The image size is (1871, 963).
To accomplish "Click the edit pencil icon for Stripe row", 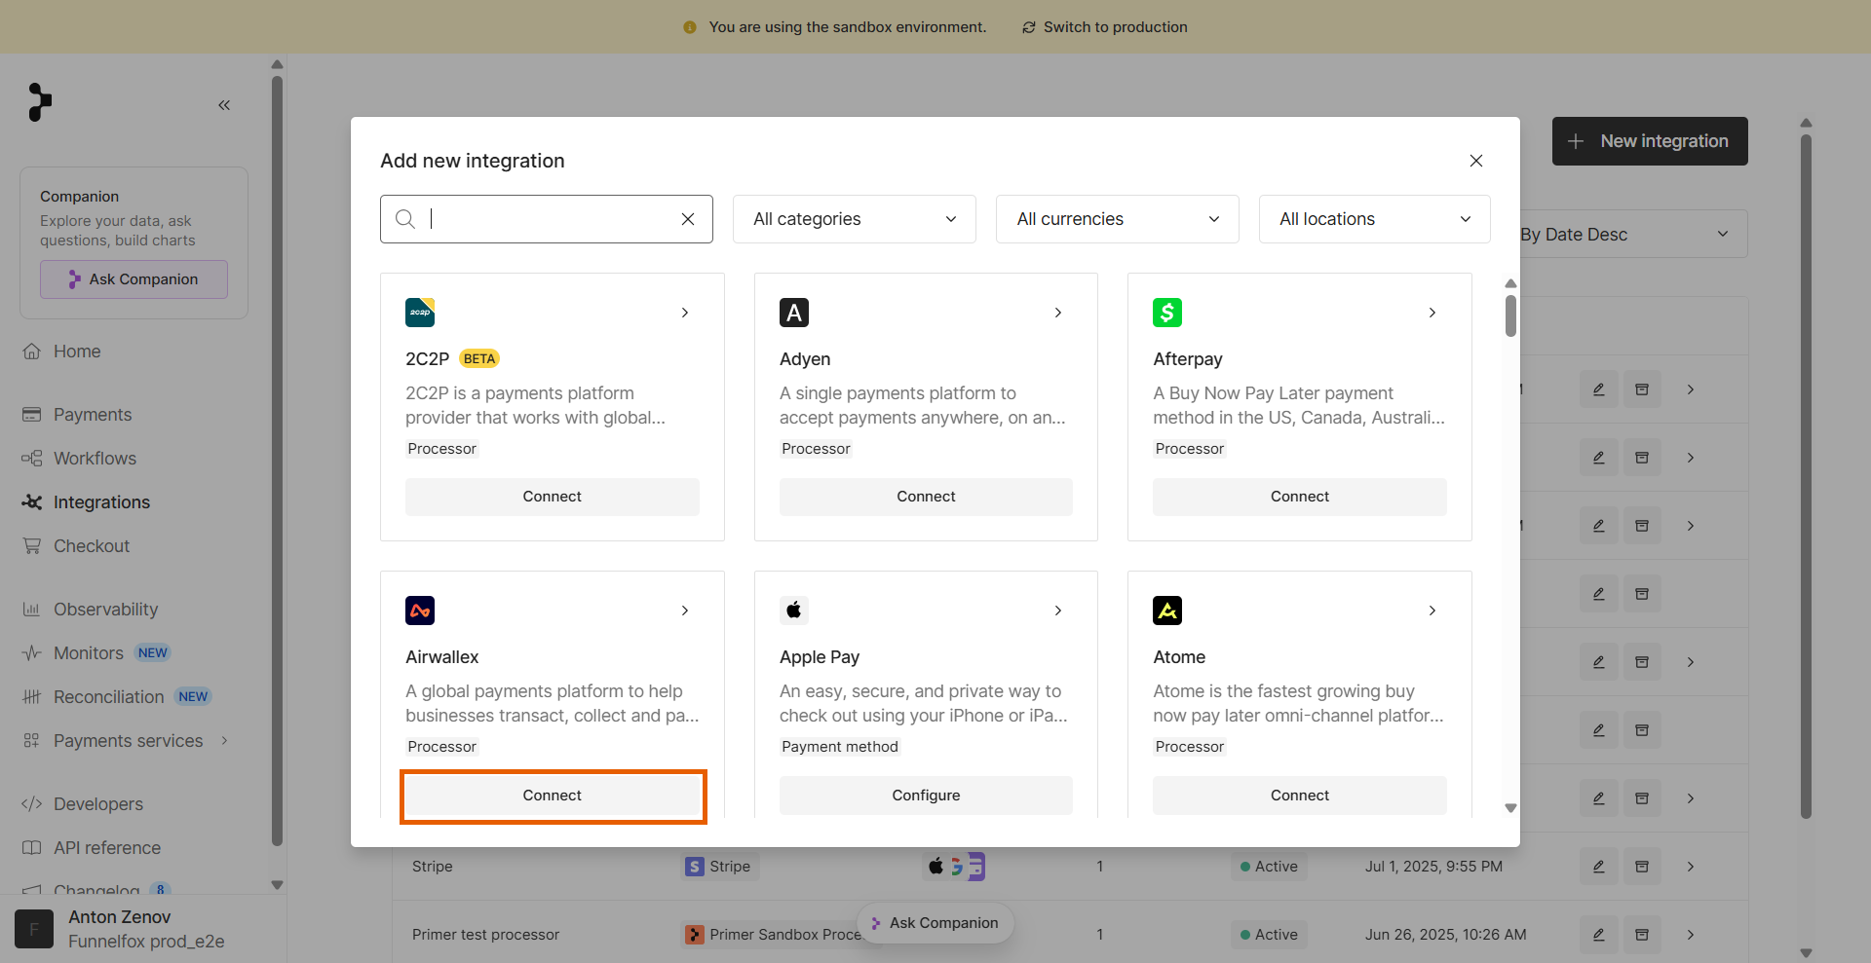I will point(1599,867).
